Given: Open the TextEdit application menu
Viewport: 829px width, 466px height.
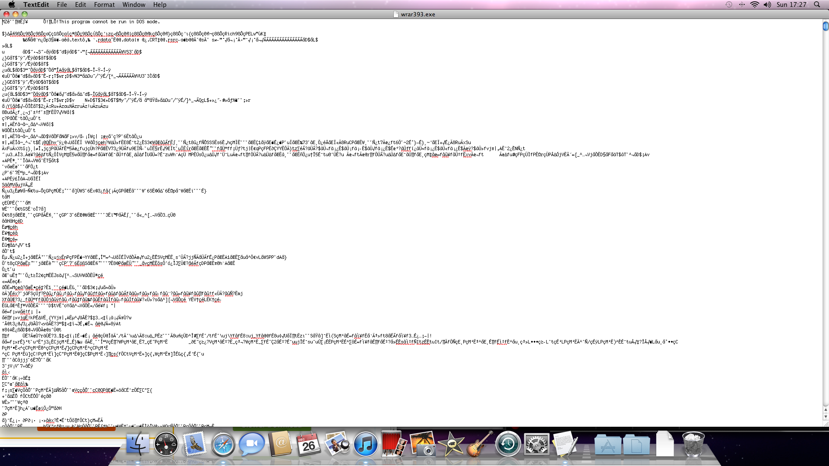Looking at the screenshot, I should [x=36, y=4].
